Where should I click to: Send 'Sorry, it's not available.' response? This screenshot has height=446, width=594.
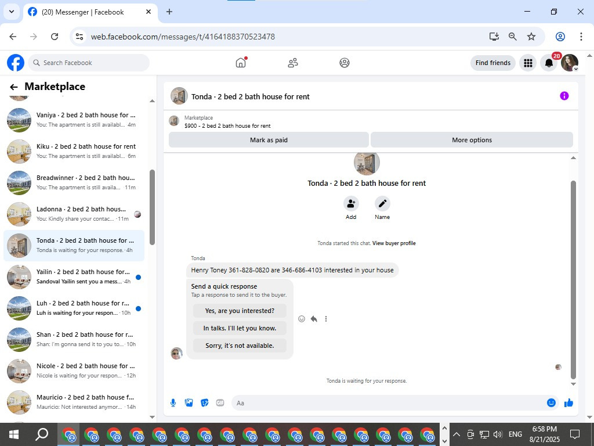[x=240, y=346]
